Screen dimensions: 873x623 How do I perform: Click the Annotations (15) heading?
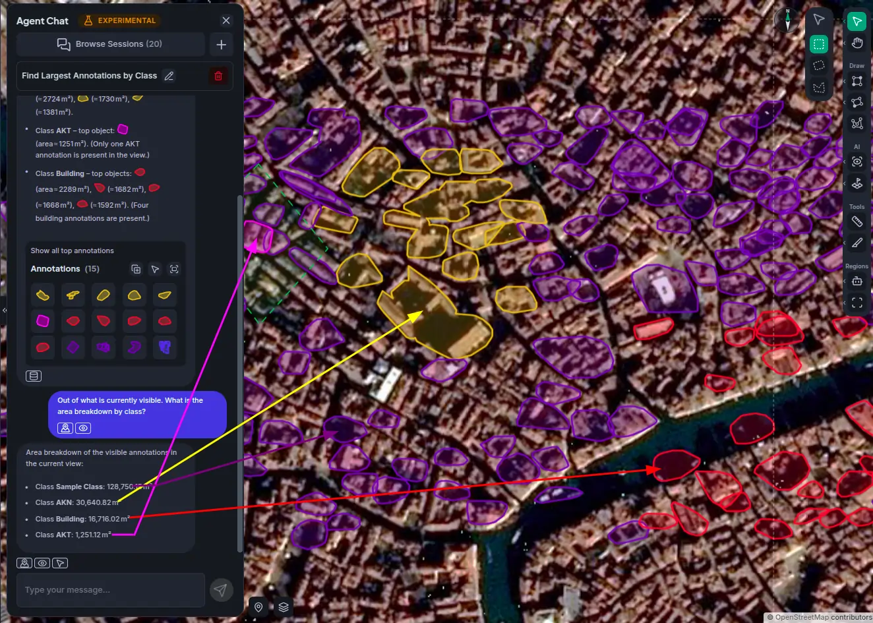[x=65, y=269]
